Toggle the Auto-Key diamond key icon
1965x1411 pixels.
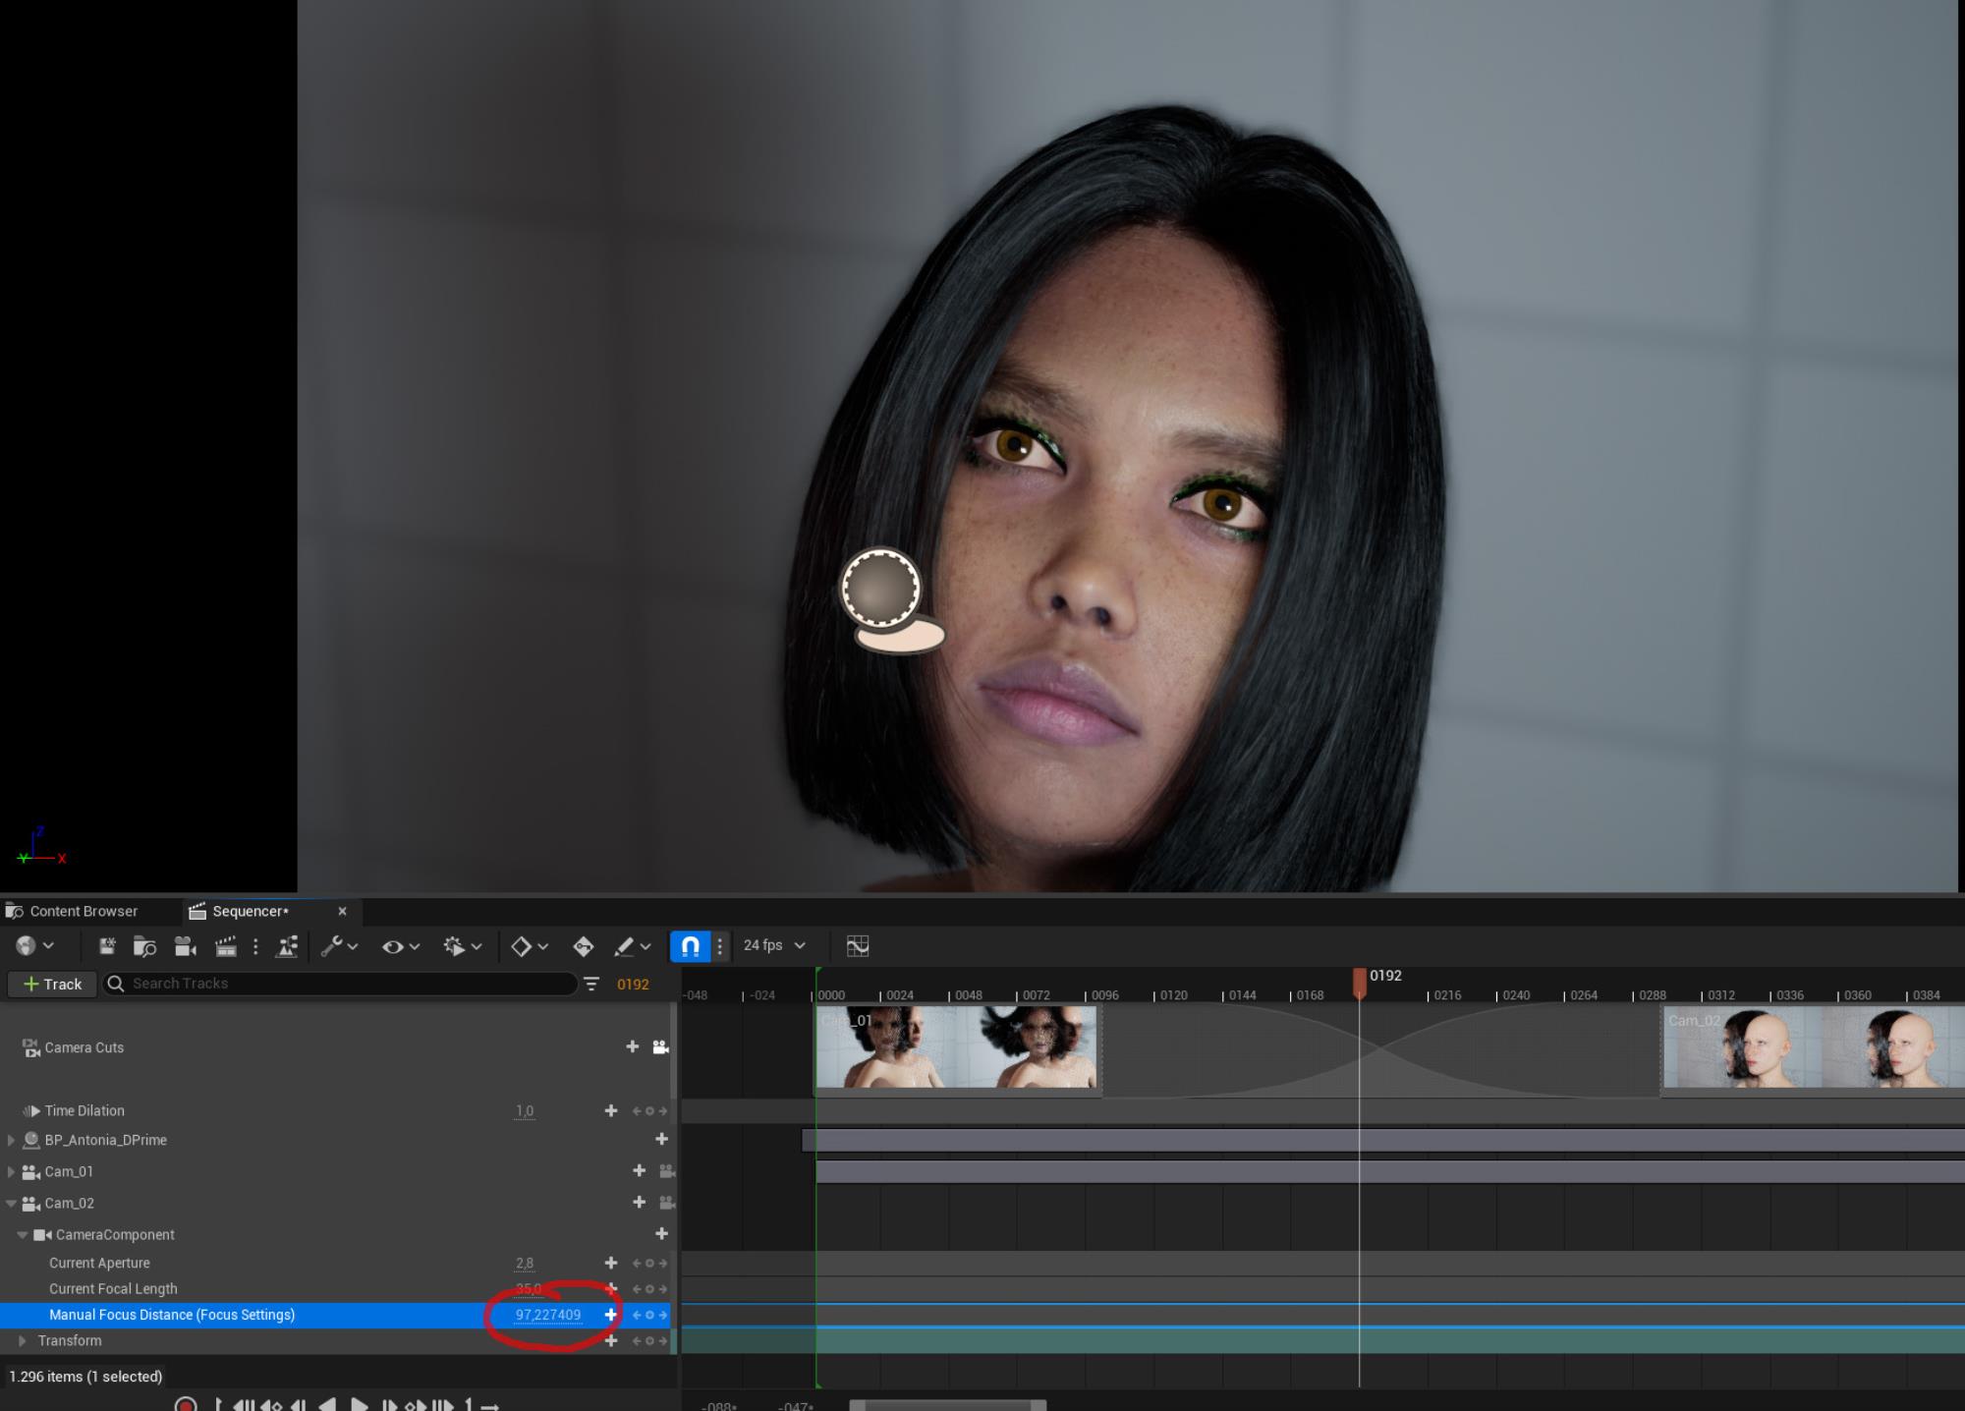pos(584,946)
